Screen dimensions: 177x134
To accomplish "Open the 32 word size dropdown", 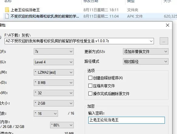I will [54, 93].
